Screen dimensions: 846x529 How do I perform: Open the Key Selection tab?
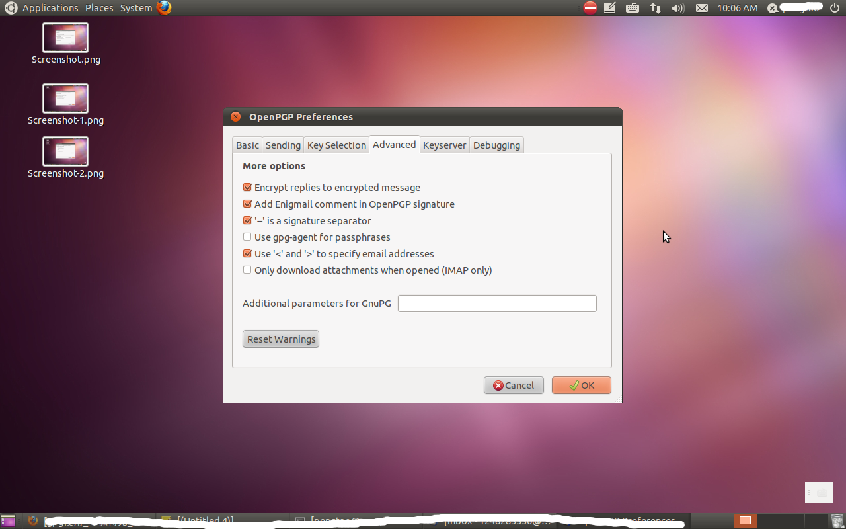tap(336, 145)
